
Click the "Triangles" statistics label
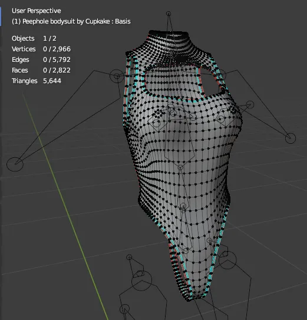pyautogui.click(x=25, y=81)
